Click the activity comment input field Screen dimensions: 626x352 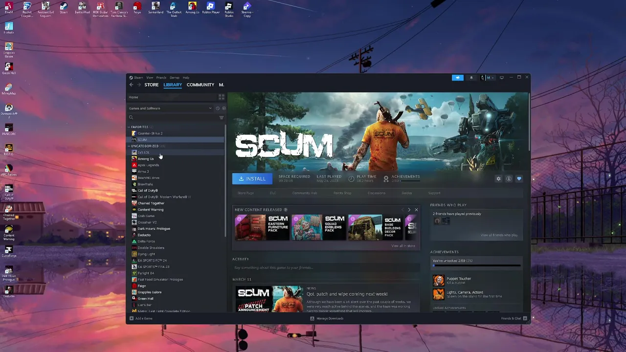point(326,268)
